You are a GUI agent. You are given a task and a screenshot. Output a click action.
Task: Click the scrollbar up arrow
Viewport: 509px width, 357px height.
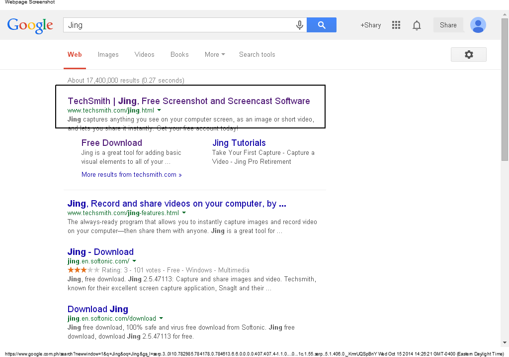pos(505,14)
